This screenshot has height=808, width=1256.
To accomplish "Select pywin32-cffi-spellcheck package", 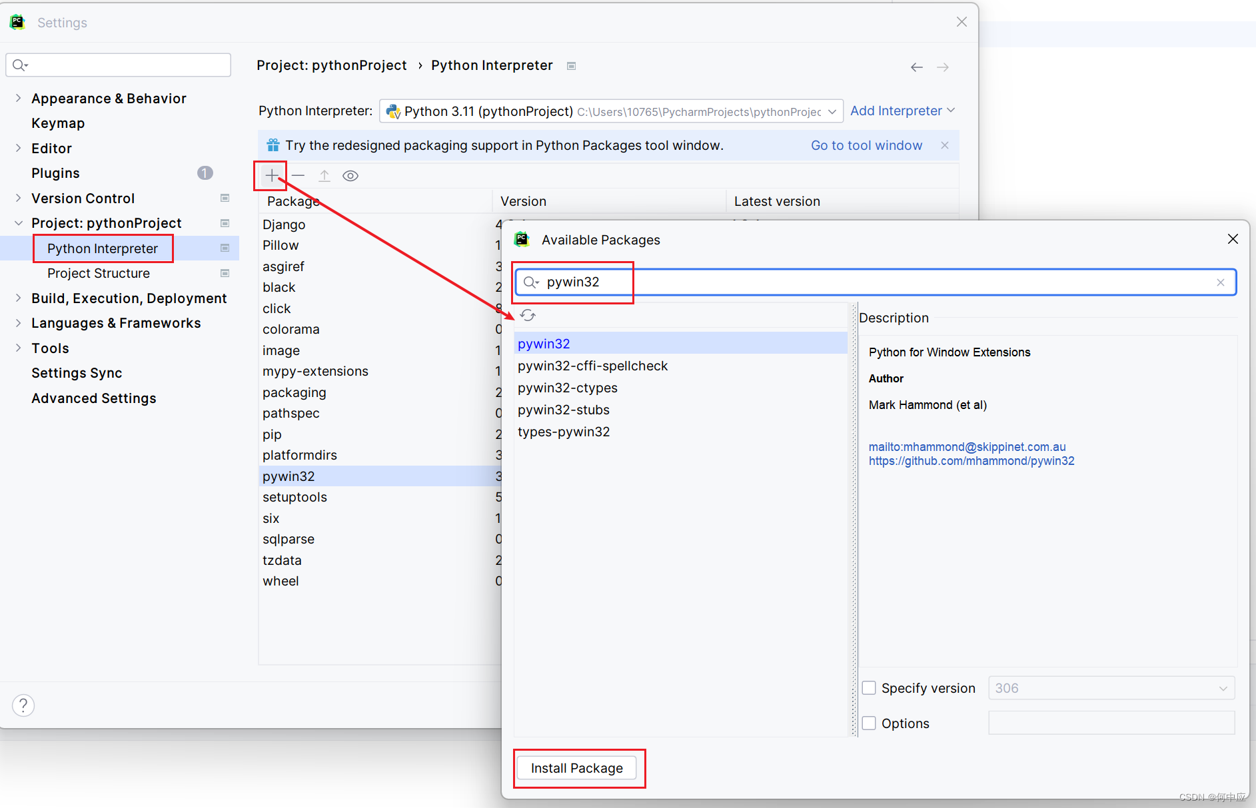I will [680, 366].
